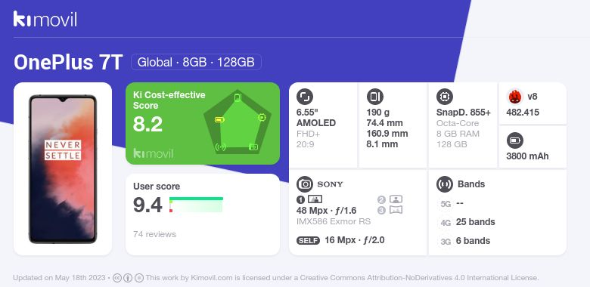Click the Bands signal icon
This screenshot has width=590, height=287.
click(x=445, y=184)
